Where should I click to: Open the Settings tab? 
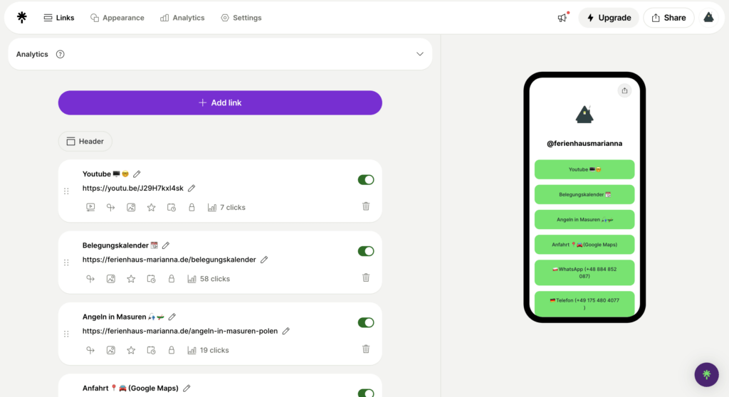click(241, 18)
